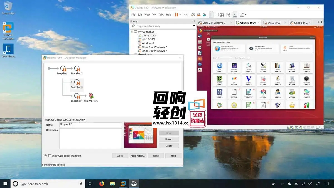Open the Gummi app tile

pos(220,80)
